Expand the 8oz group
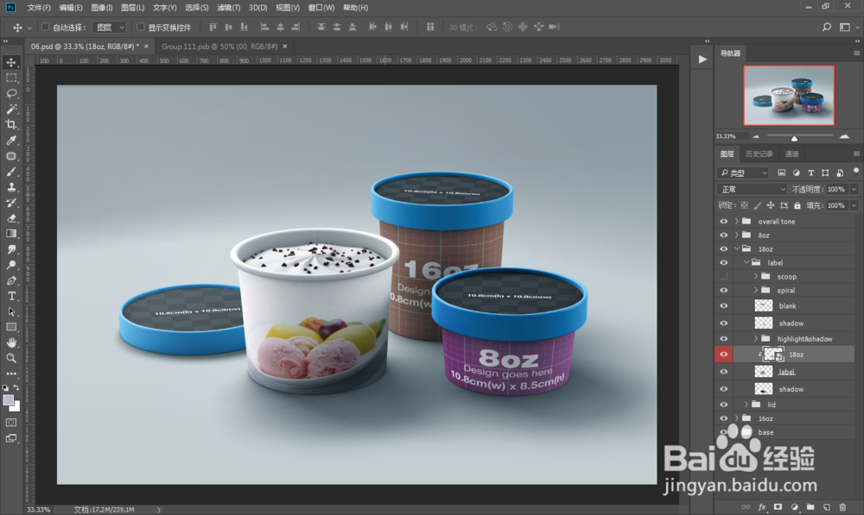This screenshot has height=515, width=864. tap(737, 235)
